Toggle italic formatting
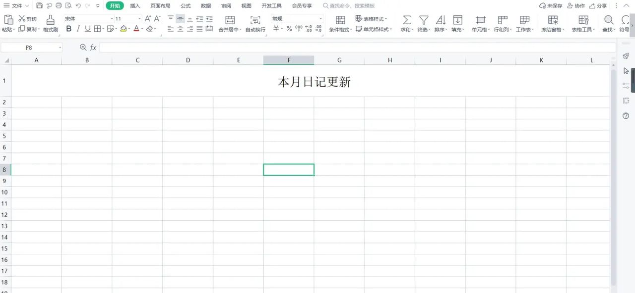The width and height of the screenshot is (635, 293). click(77, 29)
